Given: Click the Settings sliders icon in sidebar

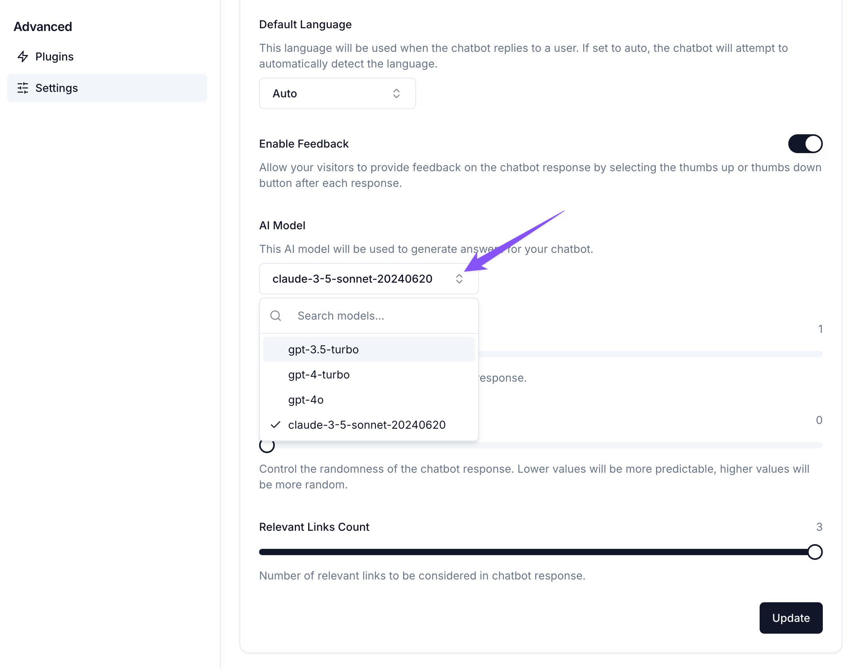Looking at the screenshot, I should coord(23,88).
